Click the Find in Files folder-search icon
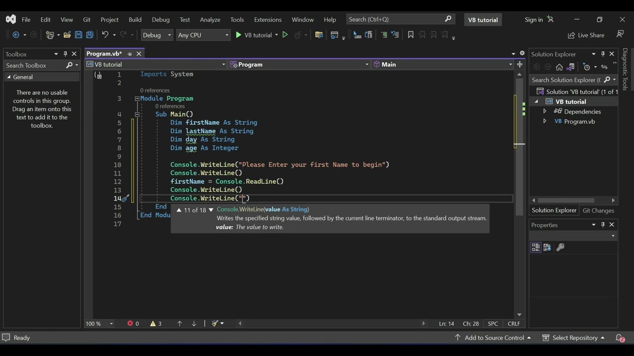Image resolution: width=634 pixels, height=356 pixels. point(319,35)
